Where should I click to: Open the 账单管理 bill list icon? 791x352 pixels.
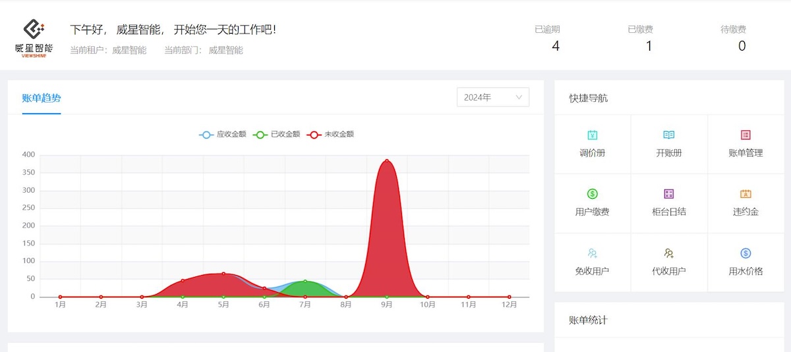click(746, 135)
